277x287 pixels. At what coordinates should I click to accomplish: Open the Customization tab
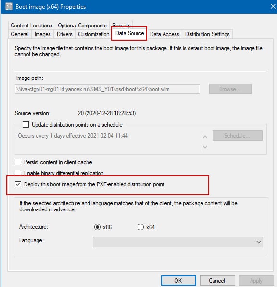tap(94, 34)
